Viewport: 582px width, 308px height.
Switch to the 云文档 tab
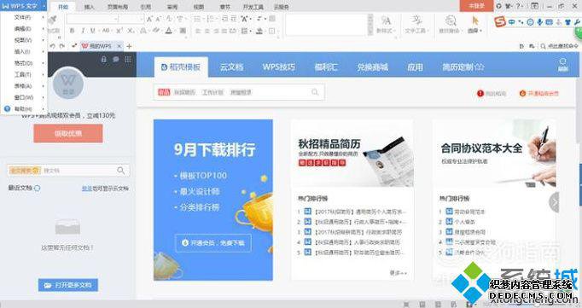231,67
